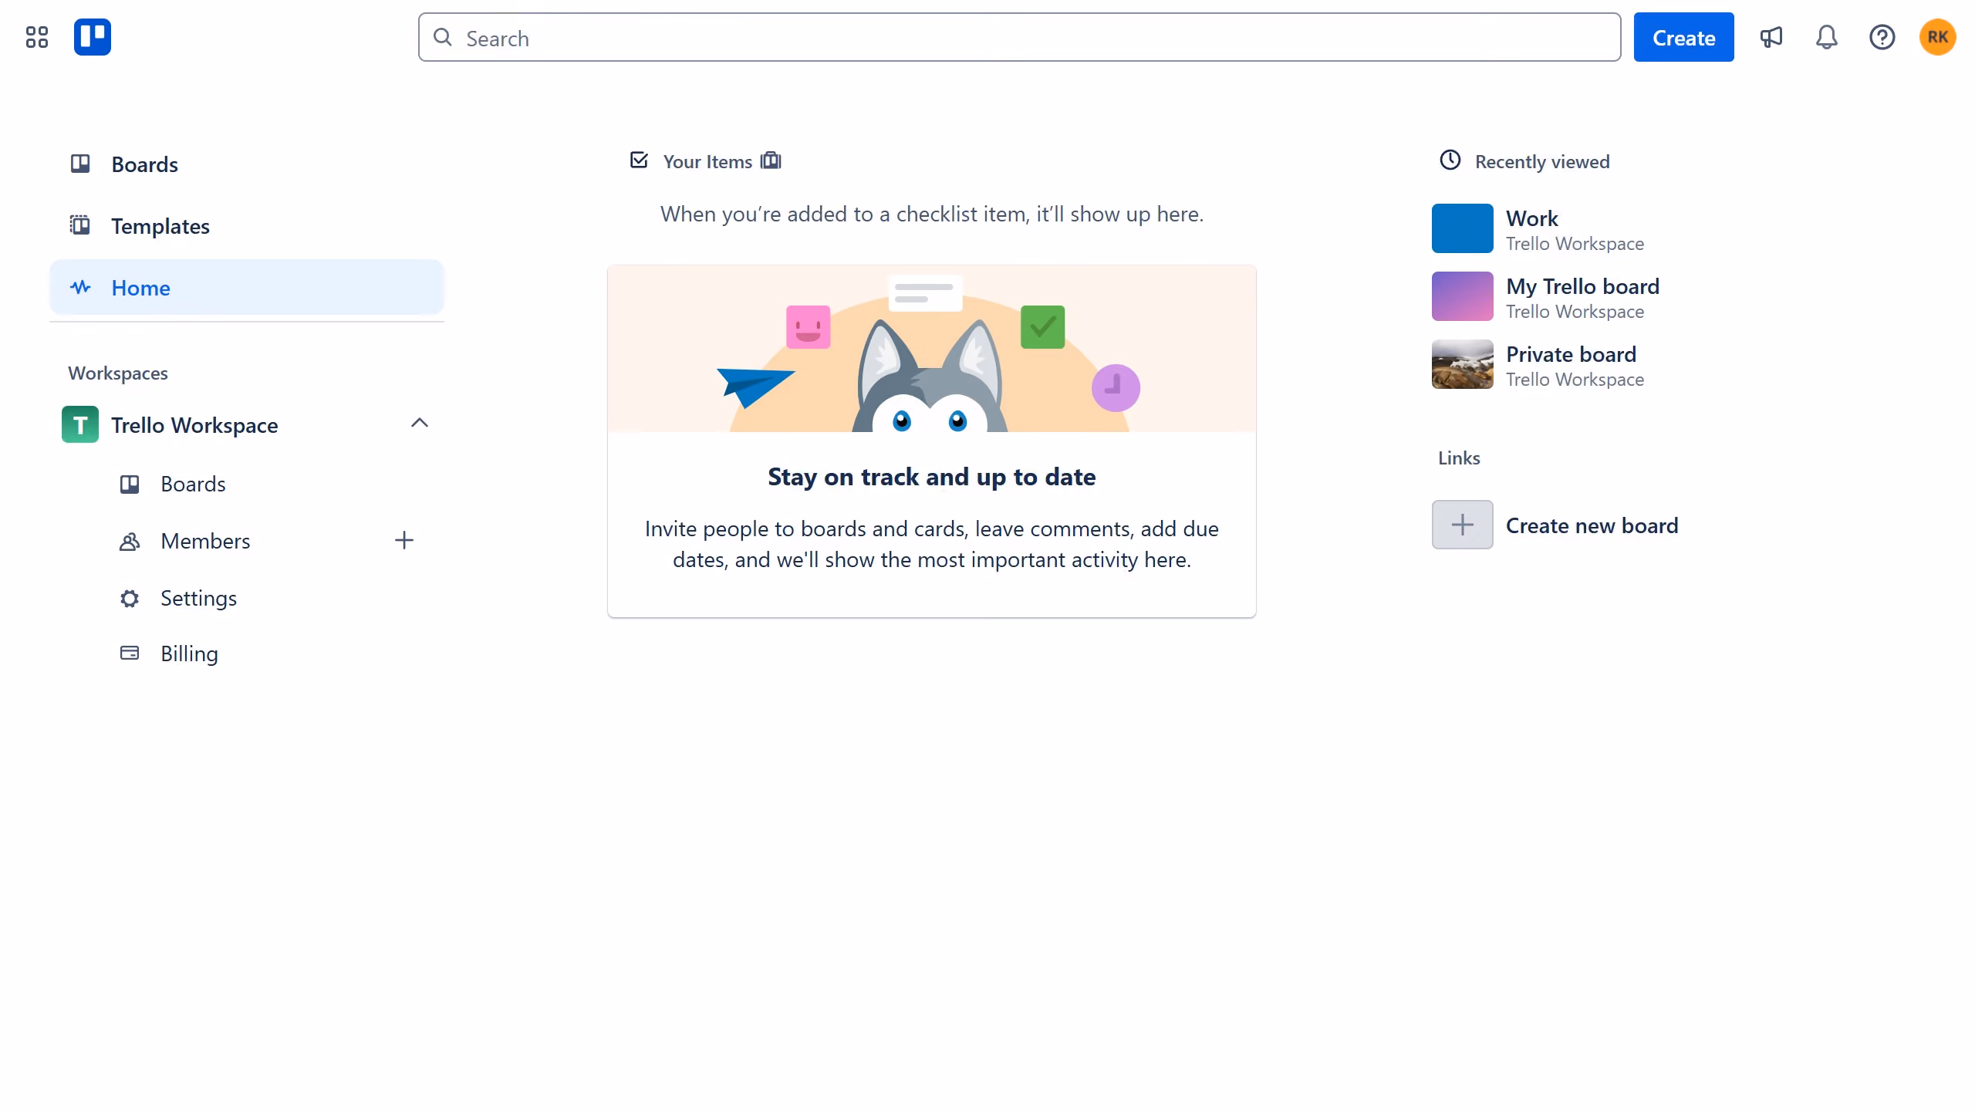Viewport: 1975px width, 1111px height.
Task: Click the Billing card icon
Action: (x=130, y=653)
